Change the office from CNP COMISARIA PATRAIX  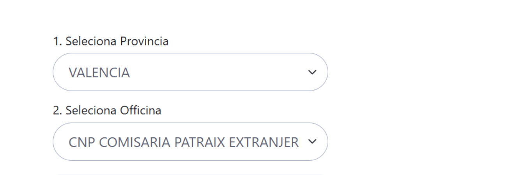190,142
